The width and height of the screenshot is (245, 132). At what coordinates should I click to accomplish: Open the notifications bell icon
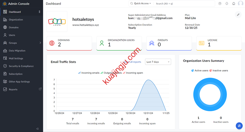click(227, 4)
